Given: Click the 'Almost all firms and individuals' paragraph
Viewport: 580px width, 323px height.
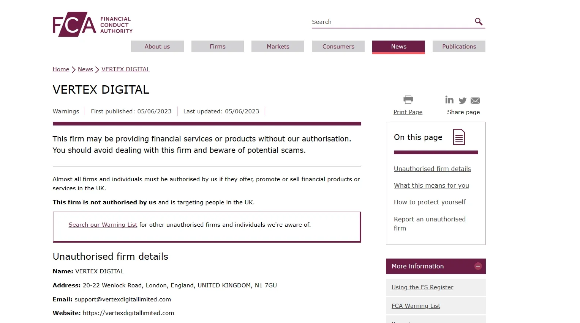Looking at the screenshot, I should coord(206,184).
